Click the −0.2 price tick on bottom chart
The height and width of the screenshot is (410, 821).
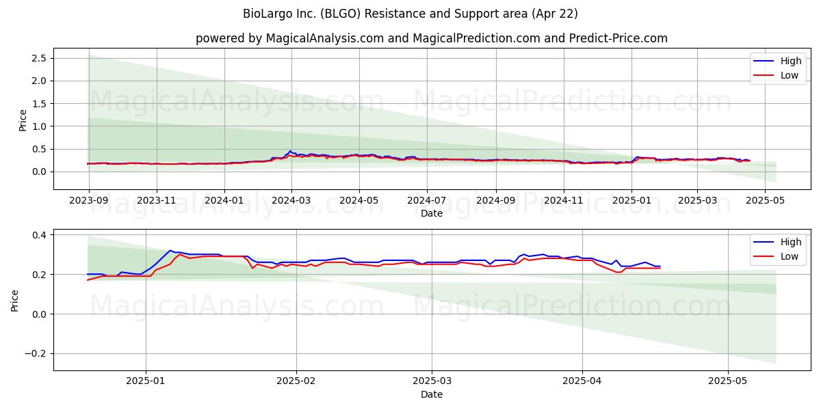point(34,354)
